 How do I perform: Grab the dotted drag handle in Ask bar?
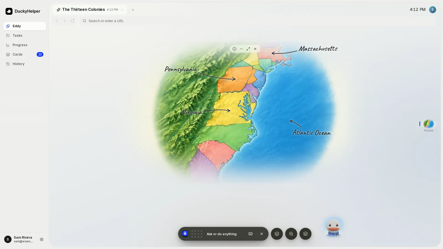[x=197, y=234]
